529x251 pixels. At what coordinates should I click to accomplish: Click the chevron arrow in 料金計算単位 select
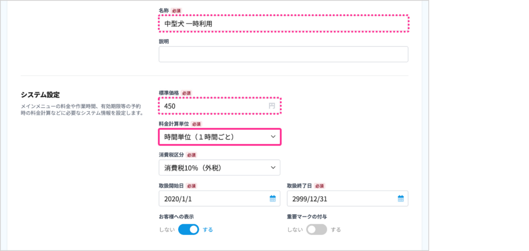(273, 137)
